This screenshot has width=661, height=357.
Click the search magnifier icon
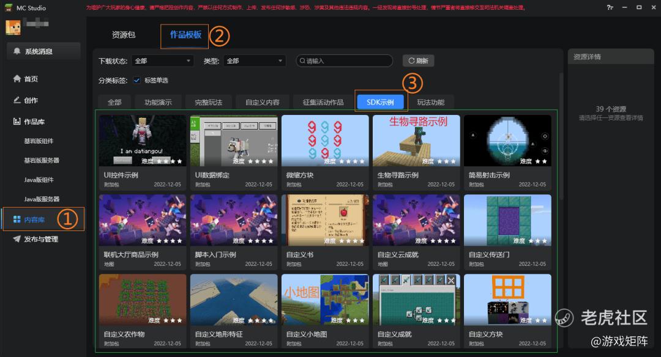pos(302,61)
